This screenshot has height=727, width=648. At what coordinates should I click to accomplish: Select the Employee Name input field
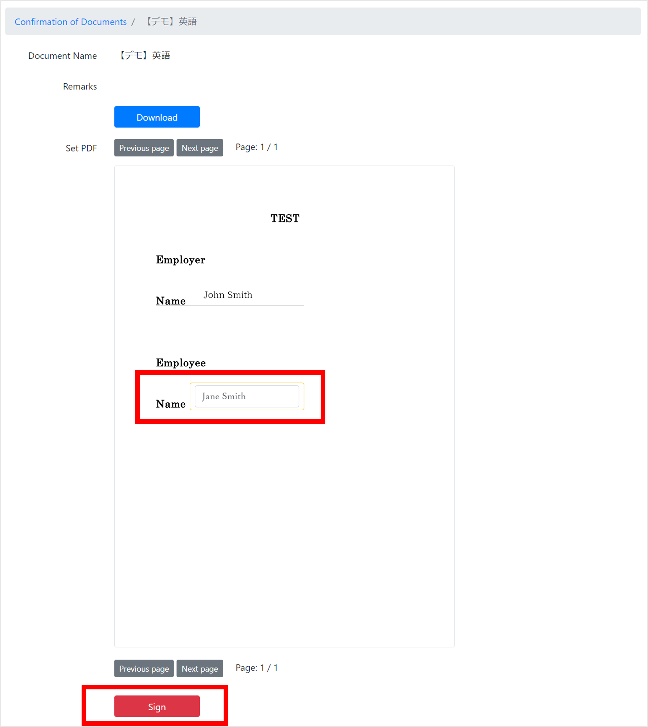[x=246, y=396]
